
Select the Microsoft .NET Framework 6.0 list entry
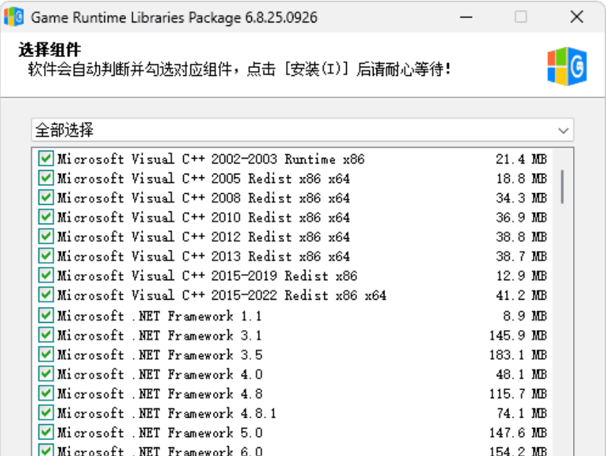click(145, 450)
